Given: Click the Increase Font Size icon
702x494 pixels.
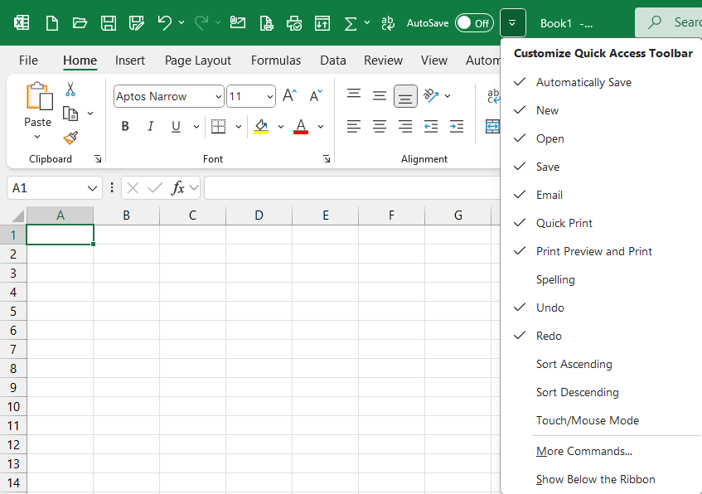Looking at the screenshot, I should pyautogui.click(x=289, y=95).
